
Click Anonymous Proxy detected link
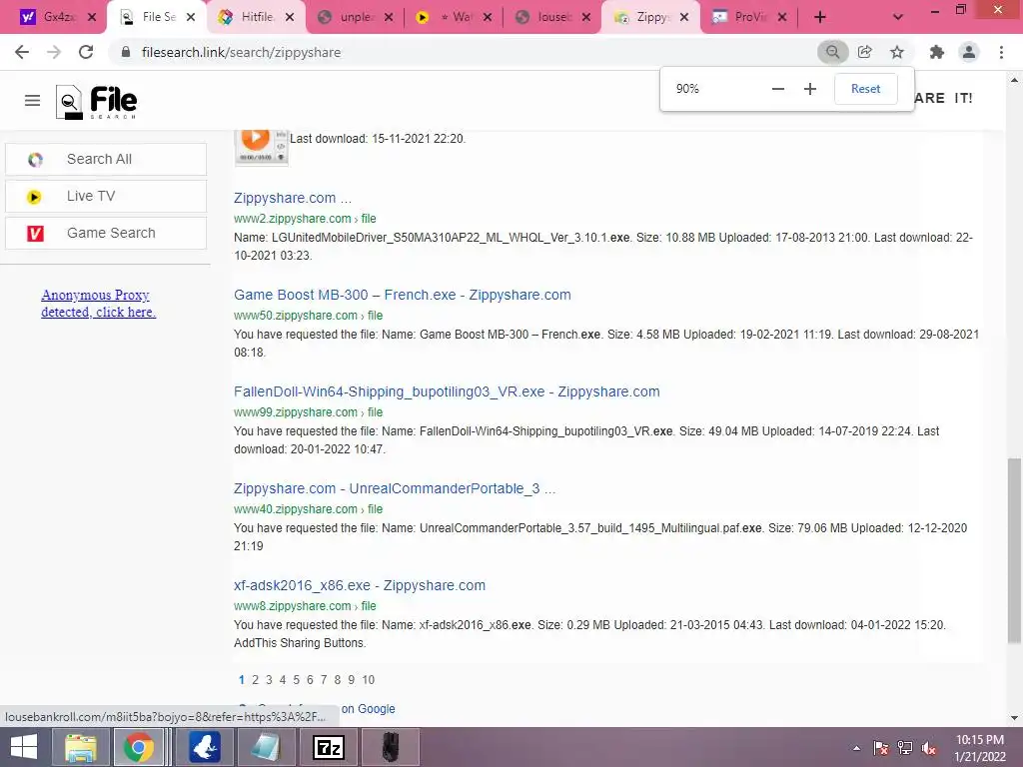98,304
